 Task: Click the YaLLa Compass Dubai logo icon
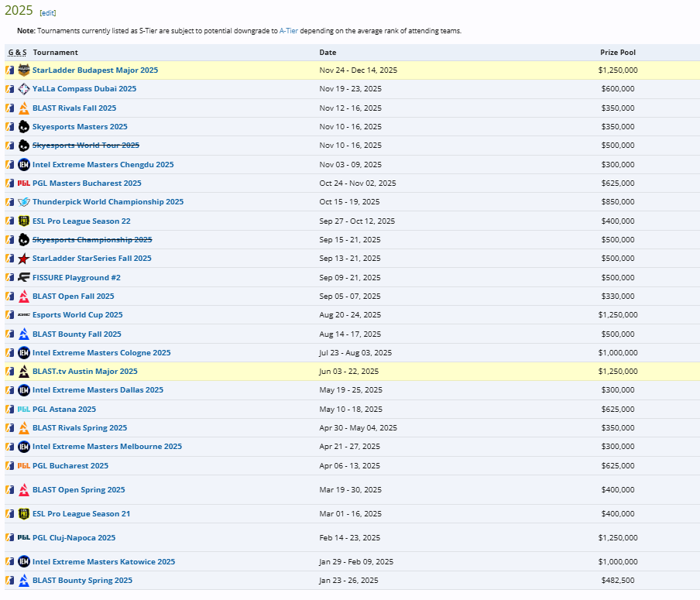pyautogui.click(x=24, y=89)
